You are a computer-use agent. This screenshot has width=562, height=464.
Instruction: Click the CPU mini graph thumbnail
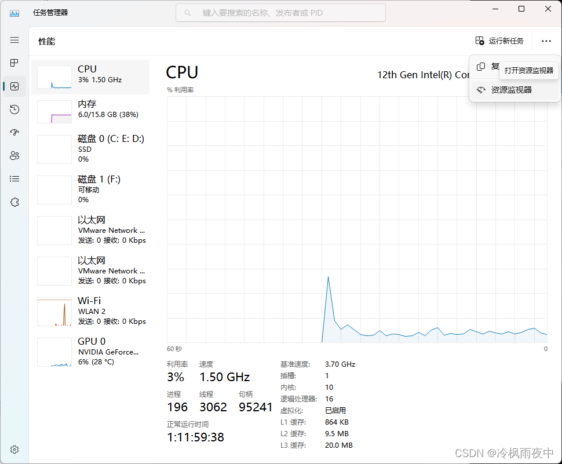54,77
